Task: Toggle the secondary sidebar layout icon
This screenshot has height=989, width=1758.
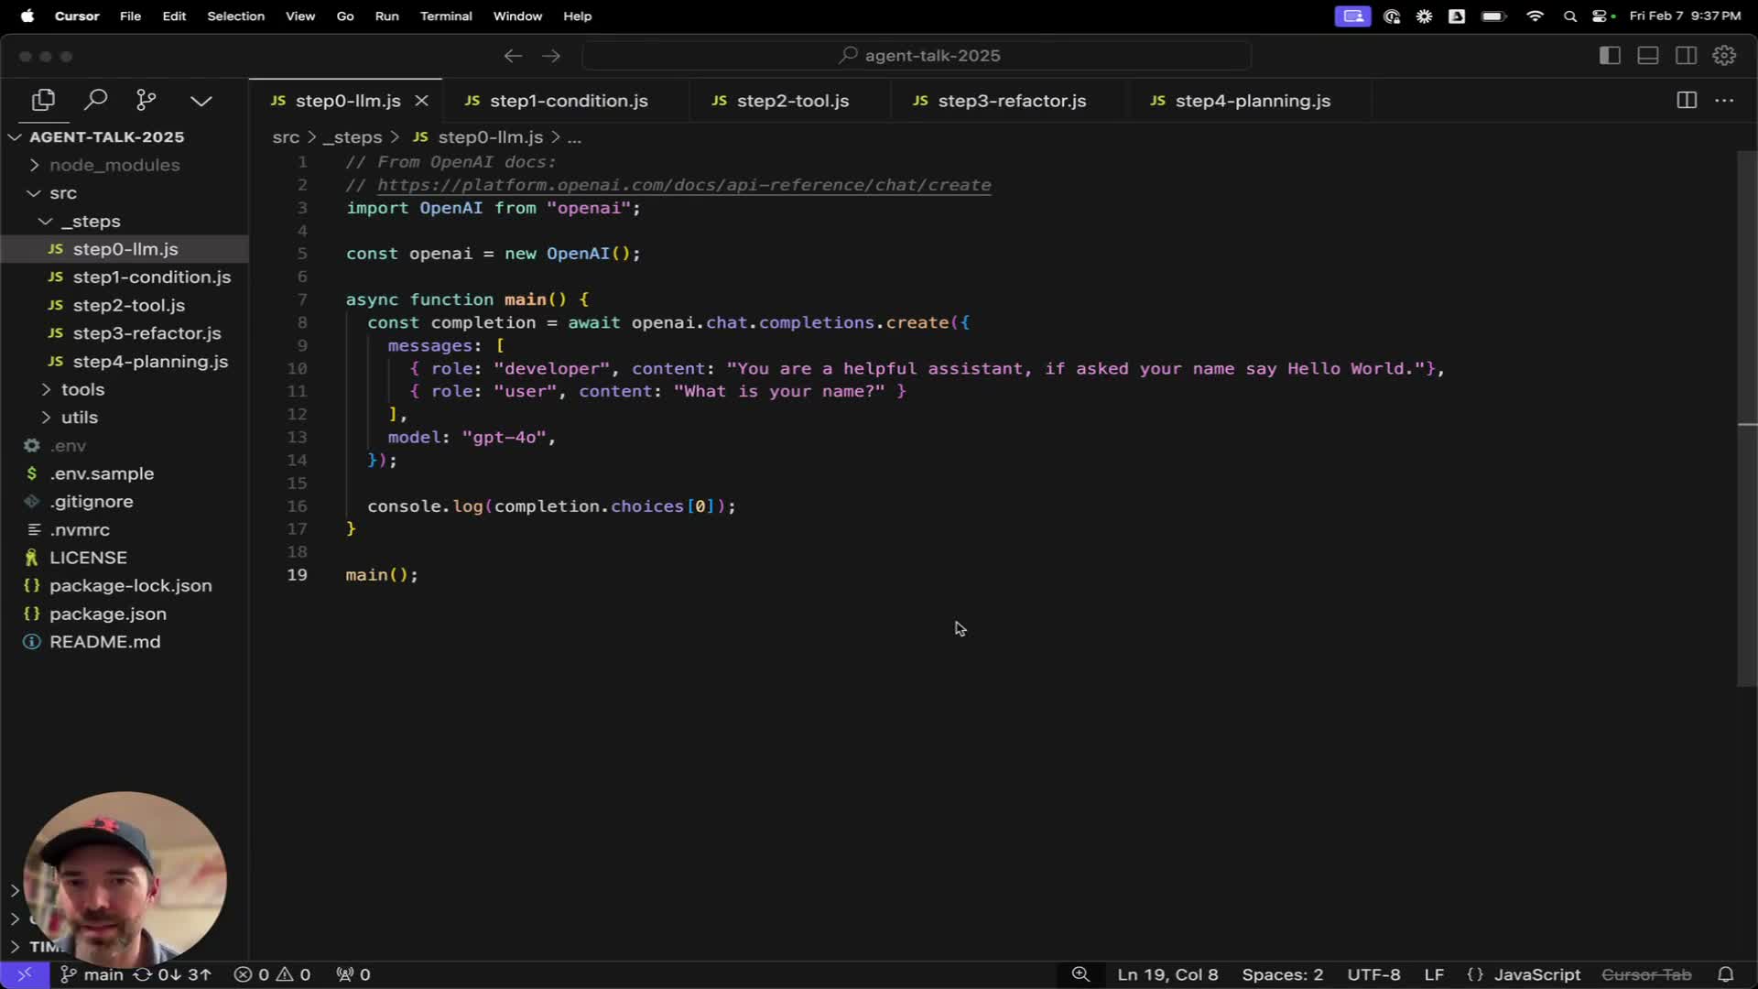Action: [x=1686, y=56]
